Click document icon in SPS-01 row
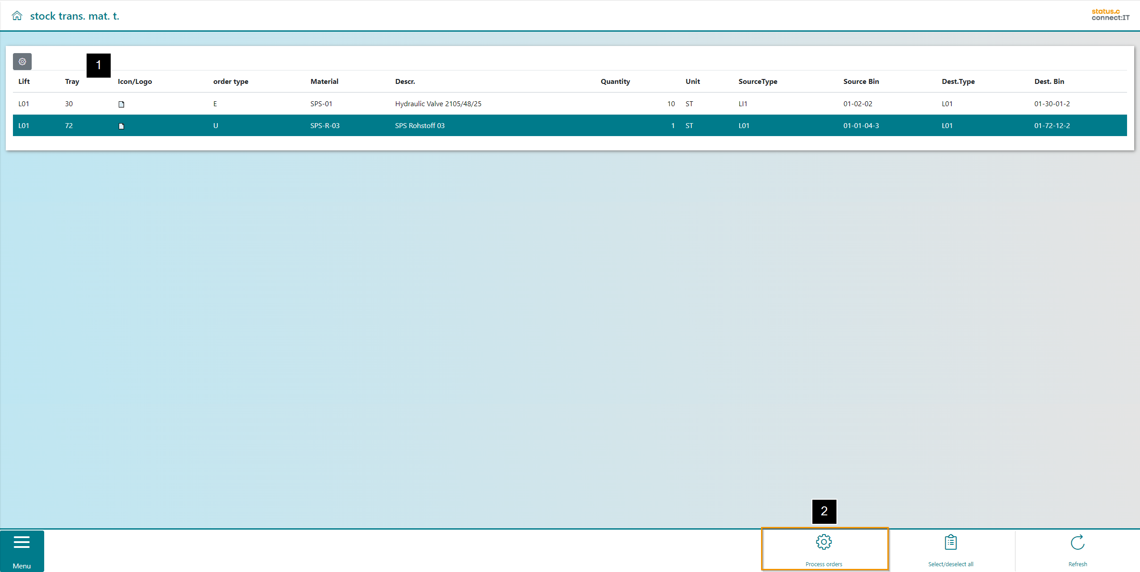Viewport: 1140px width, 572px height. tap(121, 104)
